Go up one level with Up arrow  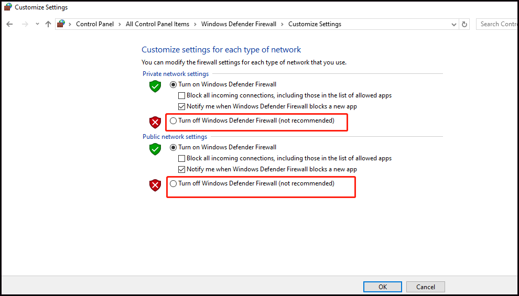pos(48,24)
